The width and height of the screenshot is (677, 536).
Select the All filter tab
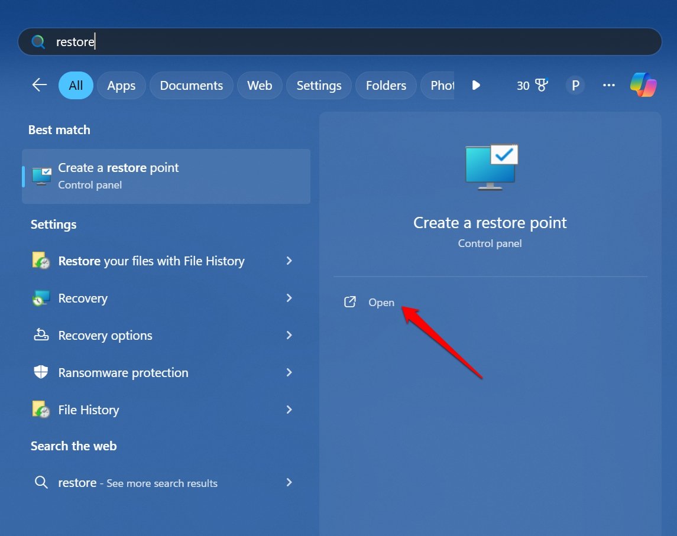[x=76, y=86]
